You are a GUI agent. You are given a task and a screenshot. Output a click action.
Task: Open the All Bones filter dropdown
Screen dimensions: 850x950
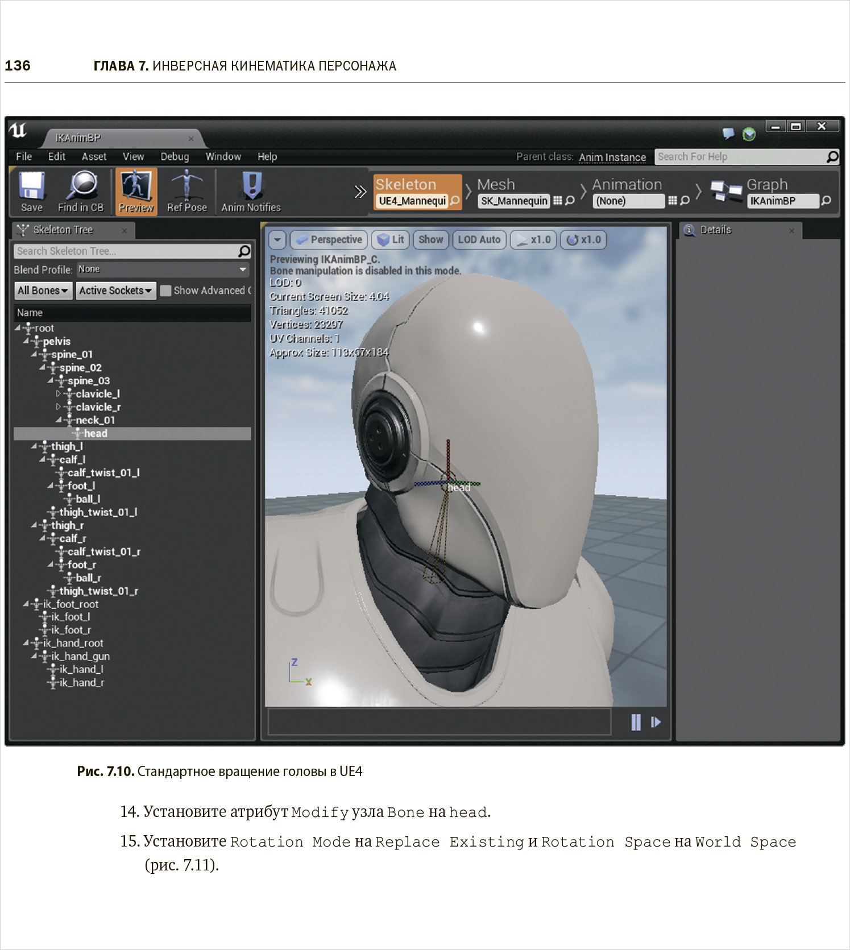43,291
